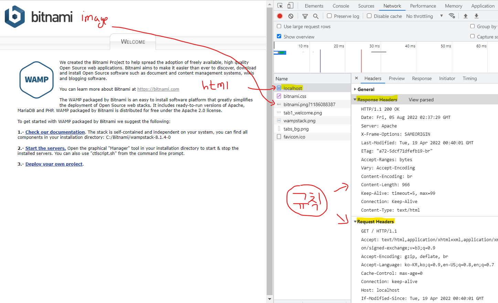
Task: Open Check our documentation link
Action: click(55, 132)
